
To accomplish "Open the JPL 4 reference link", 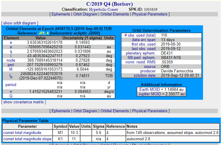I will [44, 33].
